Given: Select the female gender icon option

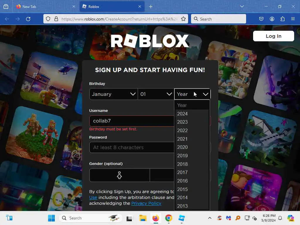Looking at the screenshot, I should (x=120, y=175).
